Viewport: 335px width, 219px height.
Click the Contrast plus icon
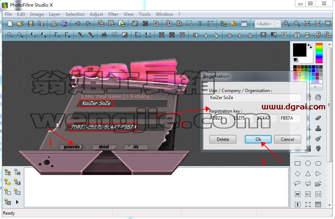pos(43,35)
